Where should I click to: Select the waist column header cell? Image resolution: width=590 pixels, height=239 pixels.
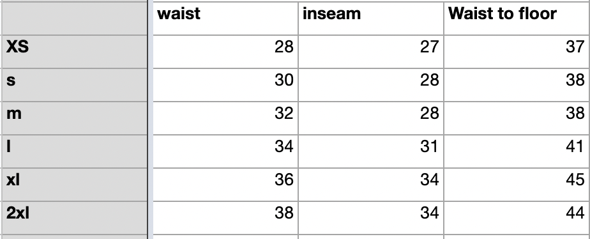225,19
